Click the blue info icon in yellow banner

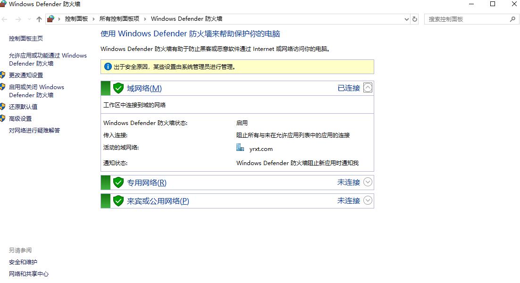(108, 67)
